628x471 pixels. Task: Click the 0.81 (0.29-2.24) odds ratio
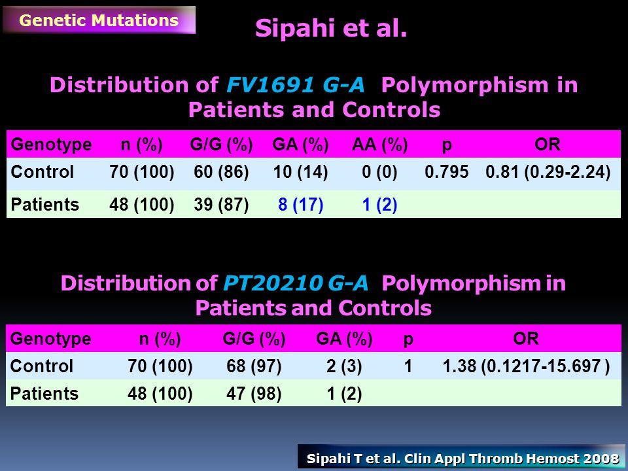pos(548,172)
